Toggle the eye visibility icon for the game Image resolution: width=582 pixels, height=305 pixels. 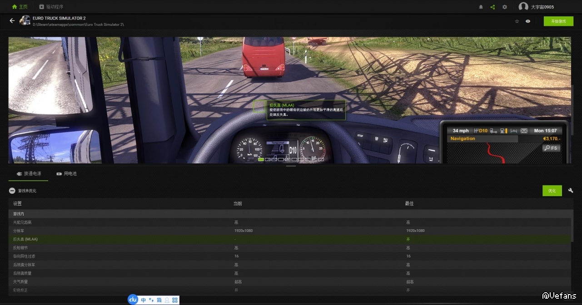point(528,21)
